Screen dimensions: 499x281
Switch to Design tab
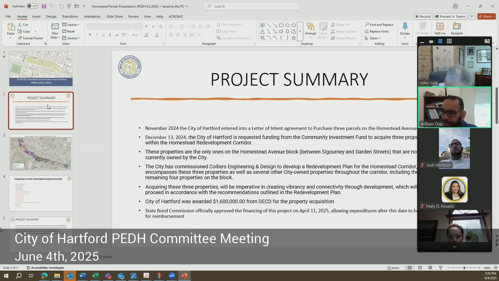tap(51, 16)
